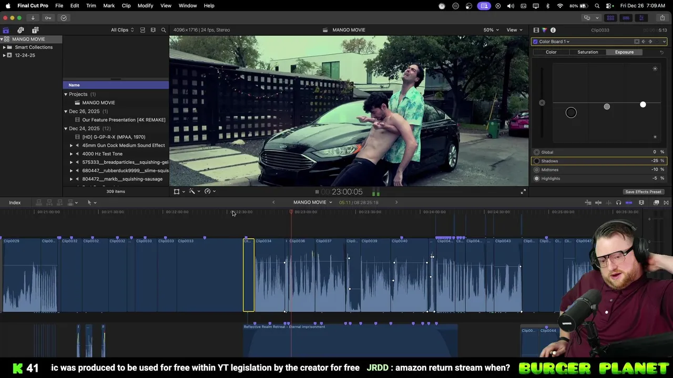Select Our Feature Presentation [4K REMAKE] row
Screen dimensions: 673x378
116,120
